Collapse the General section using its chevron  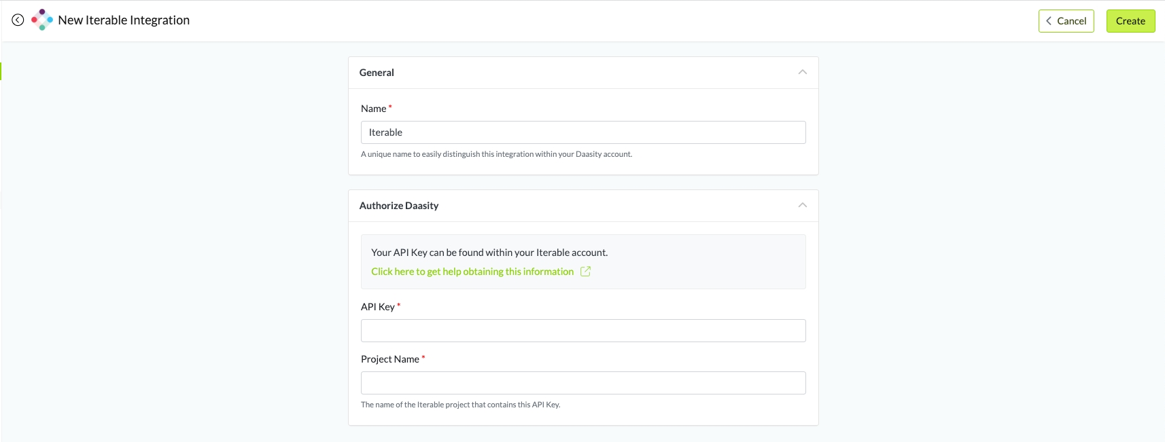pyautogui.click(x=802, y=72)
